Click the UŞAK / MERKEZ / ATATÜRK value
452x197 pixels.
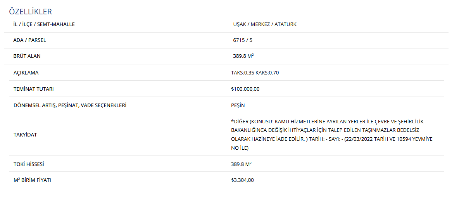point(265,24)
